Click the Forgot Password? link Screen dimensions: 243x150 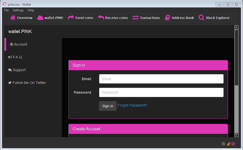(132, 105)
